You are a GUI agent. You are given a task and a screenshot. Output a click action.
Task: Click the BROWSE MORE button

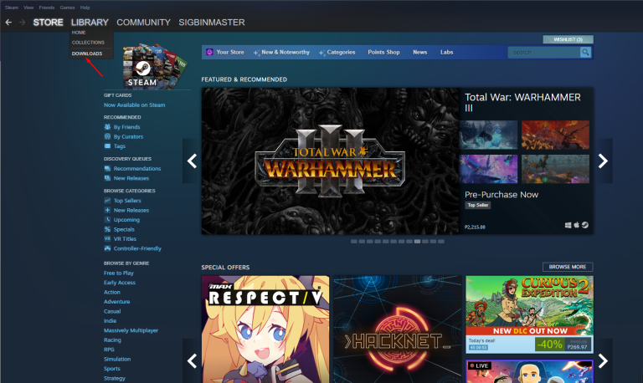(x=568, y=267)
